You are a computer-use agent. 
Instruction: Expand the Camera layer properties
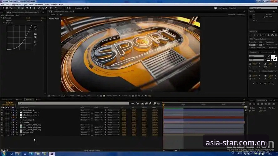click(x=11, y=122)
